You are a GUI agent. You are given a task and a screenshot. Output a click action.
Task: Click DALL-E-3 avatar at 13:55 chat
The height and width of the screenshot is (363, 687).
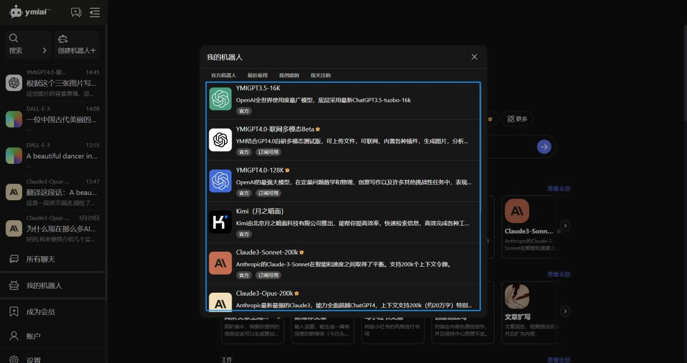14,155
